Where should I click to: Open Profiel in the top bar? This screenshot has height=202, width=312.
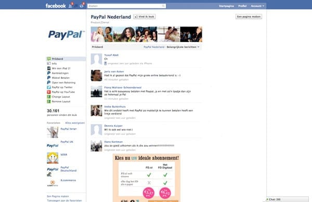tap(242, 6)
